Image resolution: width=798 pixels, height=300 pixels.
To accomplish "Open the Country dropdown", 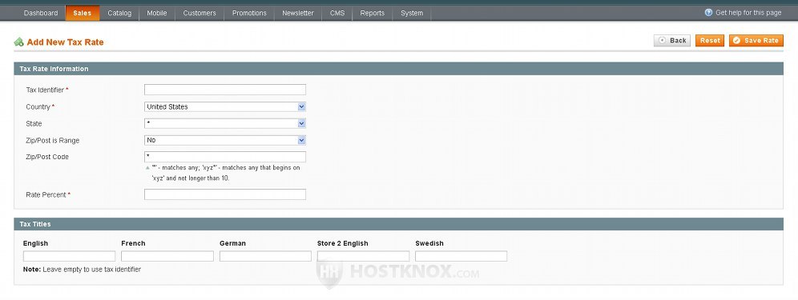I will click(225, 106).
